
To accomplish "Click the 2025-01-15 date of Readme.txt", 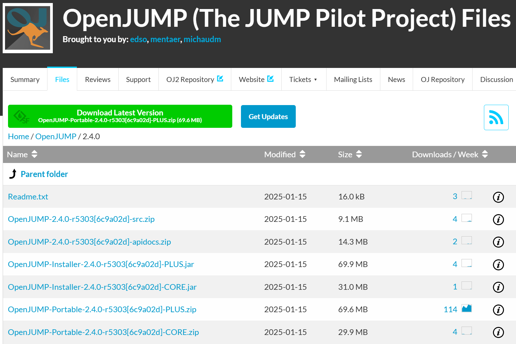I will point(285,197).
